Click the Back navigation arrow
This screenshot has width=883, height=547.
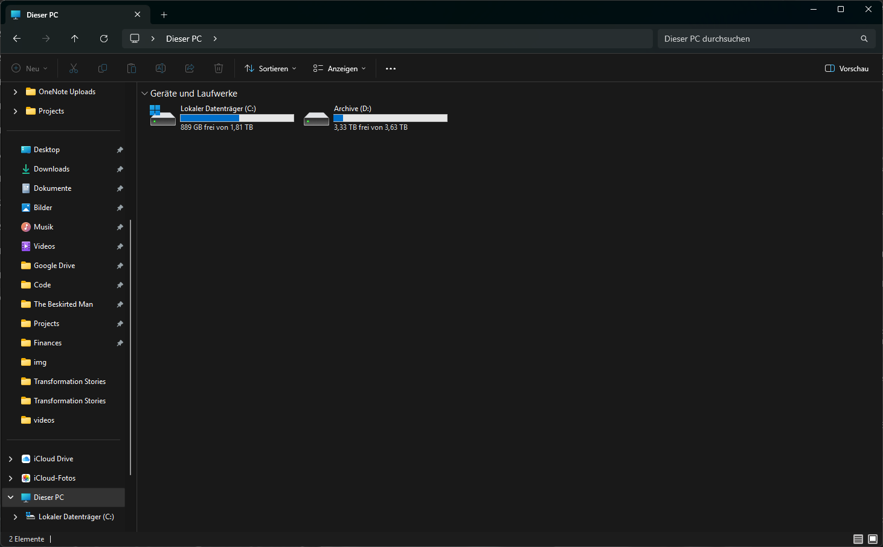click(x=17, y=39)
